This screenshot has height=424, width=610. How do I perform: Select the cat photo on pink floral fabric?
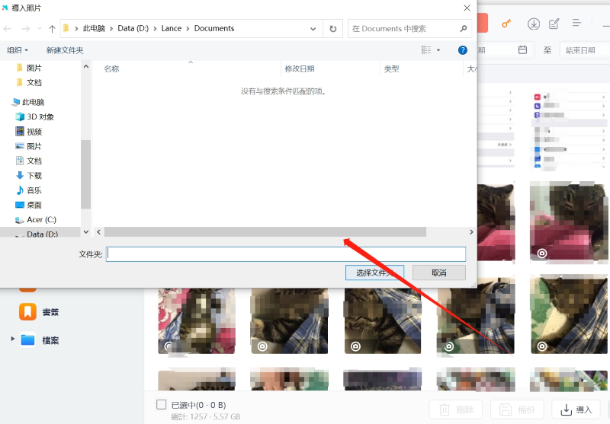click(x=197, y=320)
